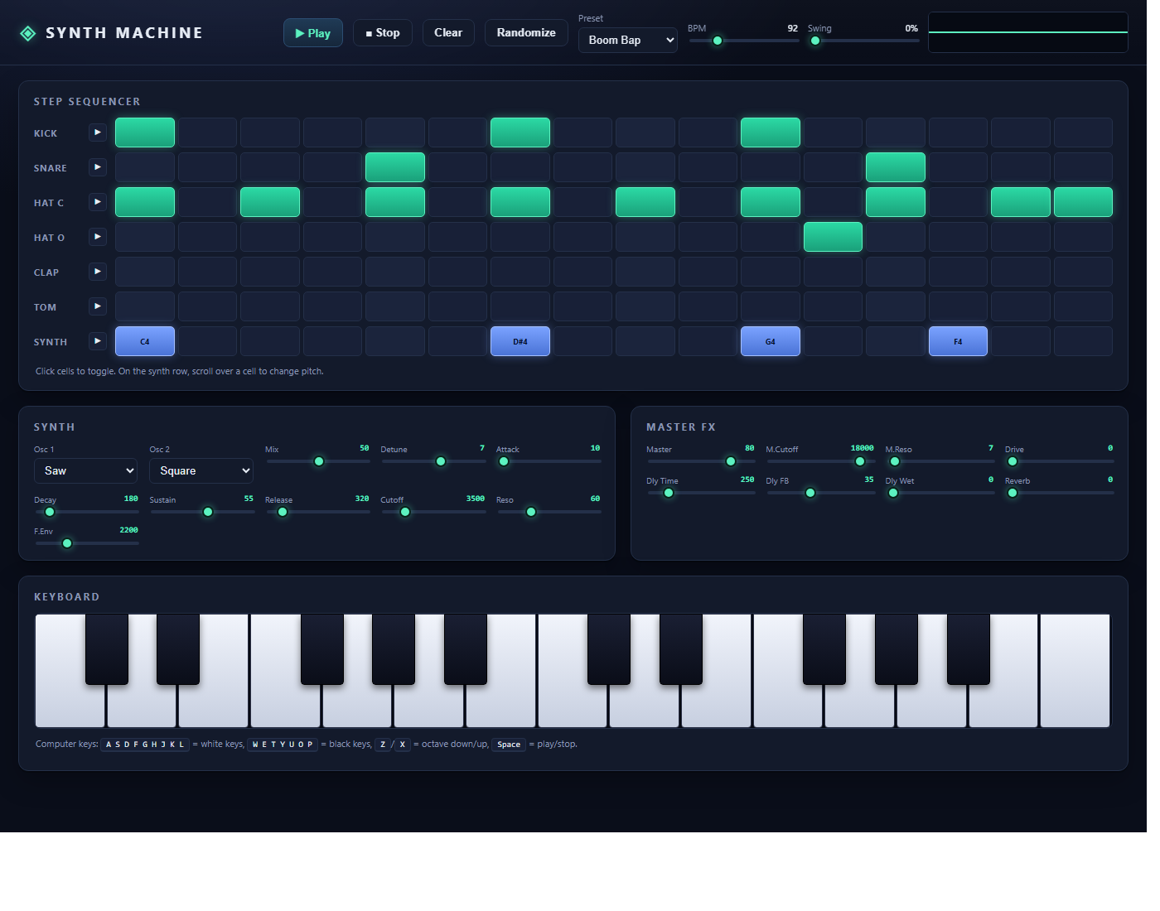Adjust the Reverb slider
The image size is (1160, 911).
1060,493
